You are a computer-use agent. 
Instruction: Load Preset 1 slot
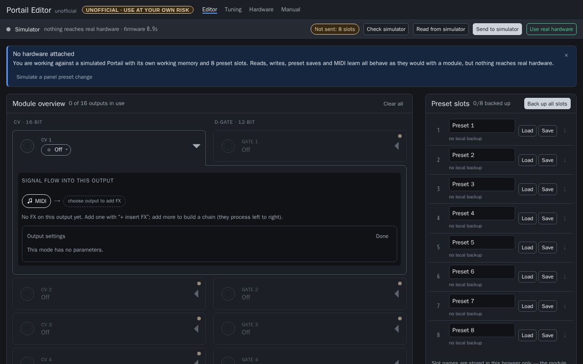pyautogui.click(x=527, y=131)
